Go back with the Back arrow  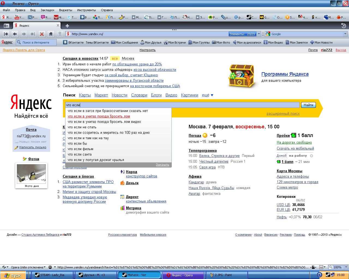[15, 34]
